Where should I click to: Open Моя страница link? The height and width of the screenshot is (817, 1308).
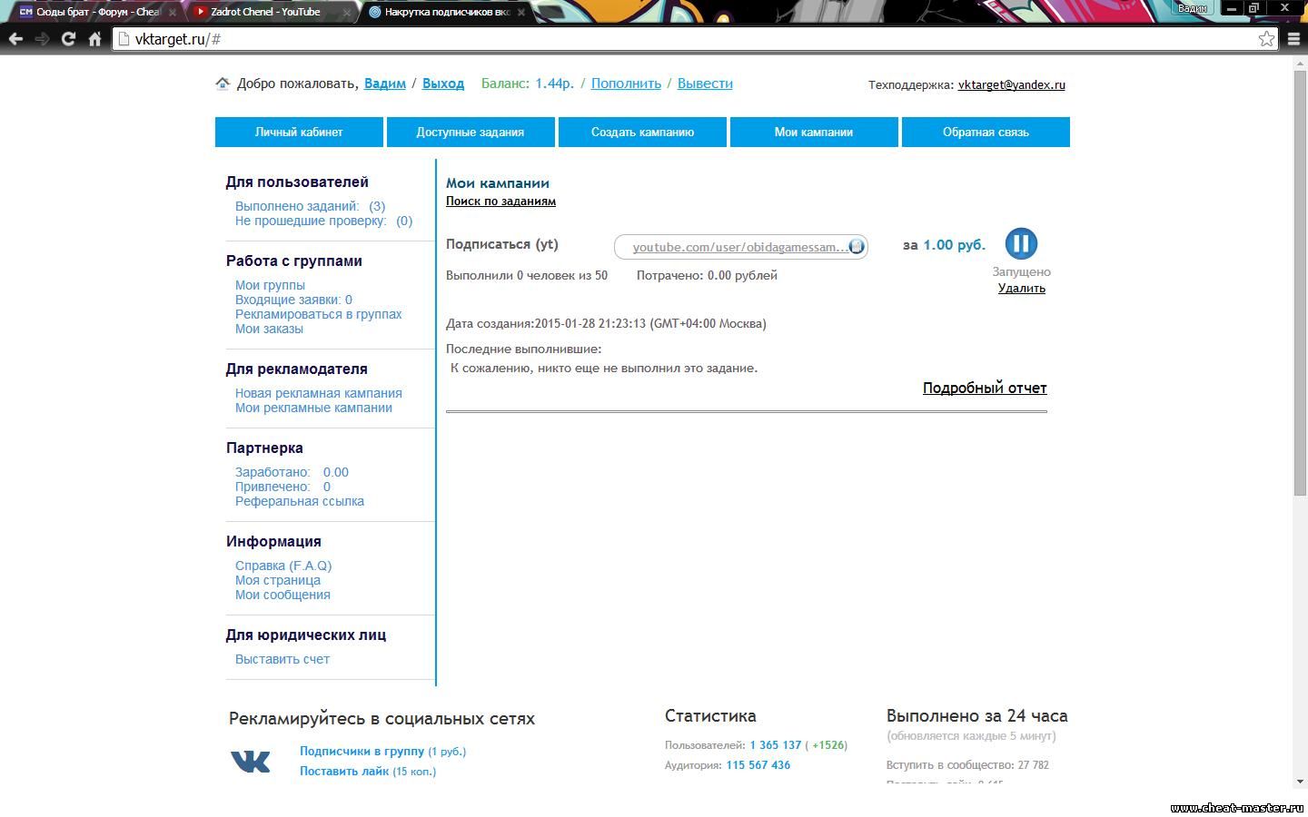coord(278,580)
